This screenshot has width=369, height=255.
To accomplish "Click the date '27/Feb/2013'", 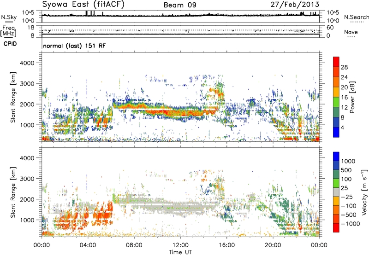I will click(x=295, y=4).
